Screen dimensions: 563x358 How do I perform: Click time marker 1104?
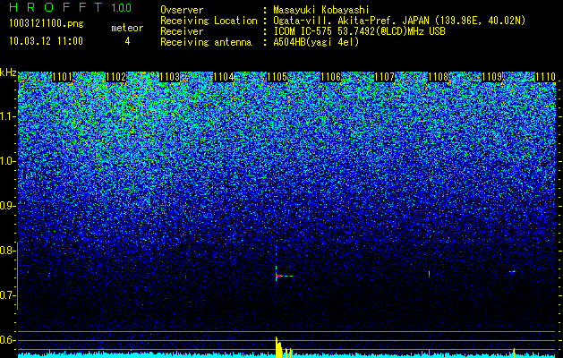coord(224,77)
